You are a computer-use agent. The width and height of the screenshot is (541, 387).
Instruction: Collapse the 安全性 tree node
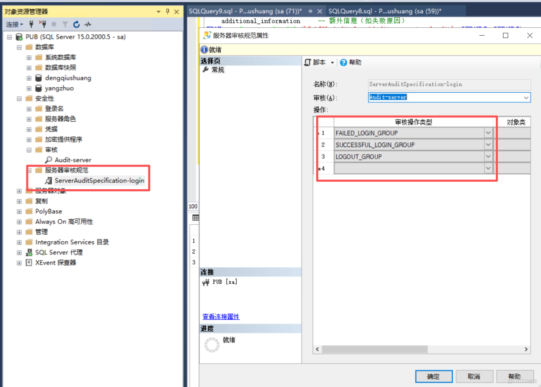coord(19,98)
